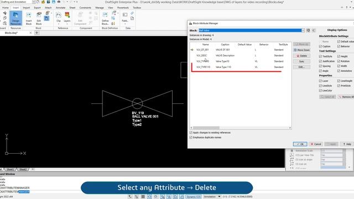The image size is (354, 199).
Task: Click the open folder icon in quick access toolbar
Action: coord(43,2)
